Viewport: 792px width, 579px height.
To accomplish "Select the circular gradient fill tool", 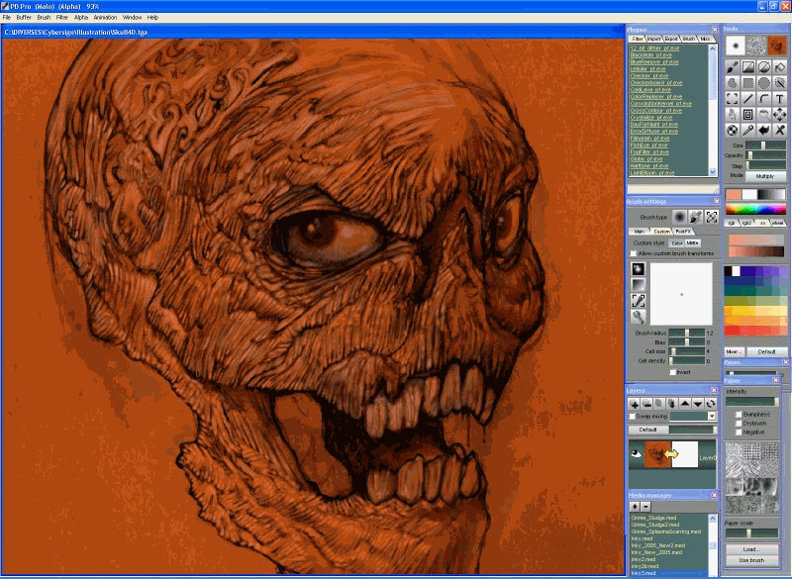I will pos(763,66).
